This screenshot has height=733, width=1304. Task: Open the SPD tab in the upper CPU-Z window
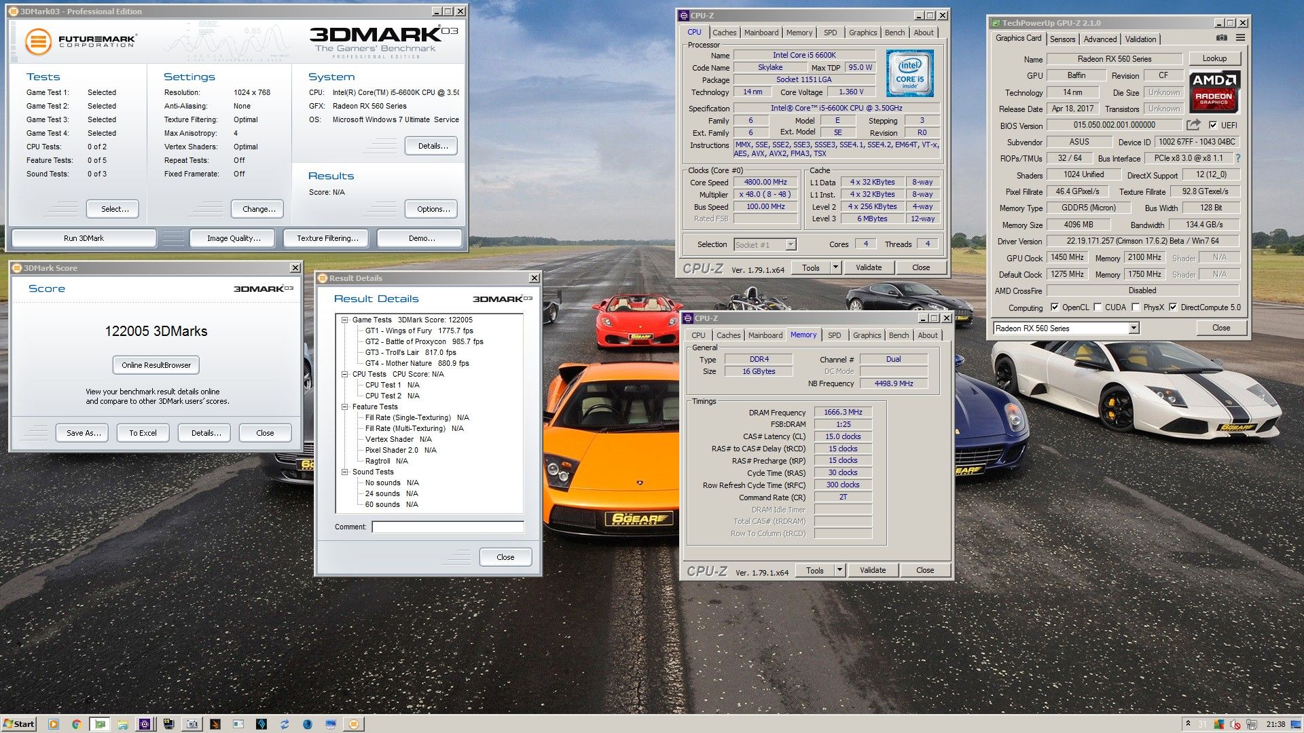[x=830, y=33]
